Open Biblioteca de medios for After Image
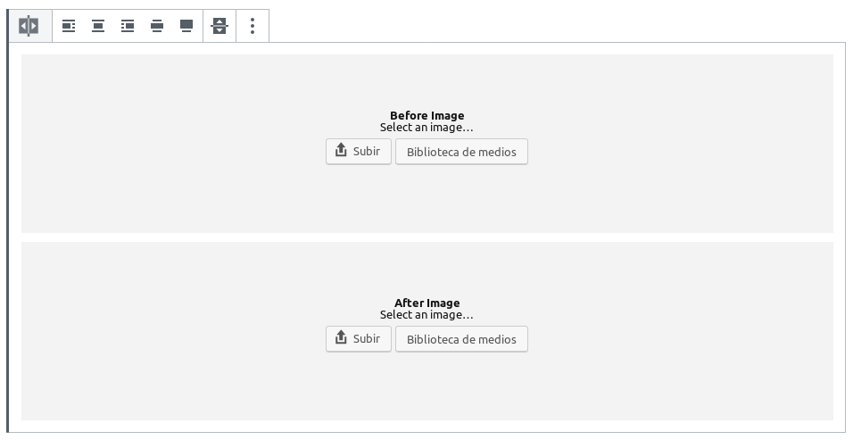Viewport: 853px width, 440px height. pos(461,339)
